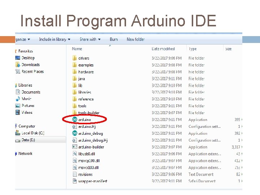Sort by Date modified column header
The image size is (260, 195).
(x=163, y=49)
